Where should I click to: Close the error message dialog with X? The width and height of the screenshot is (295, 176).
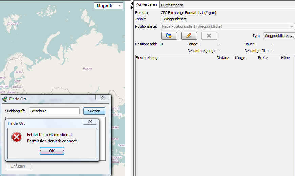click(90, 121)
